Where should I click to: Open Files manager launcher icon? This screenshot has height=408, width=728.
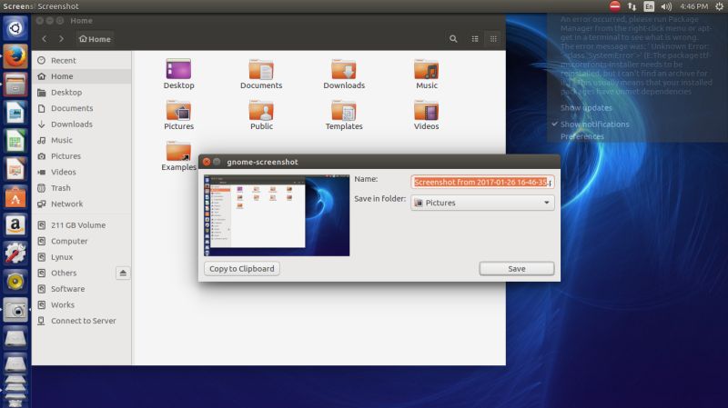click(x=15, y=85)
